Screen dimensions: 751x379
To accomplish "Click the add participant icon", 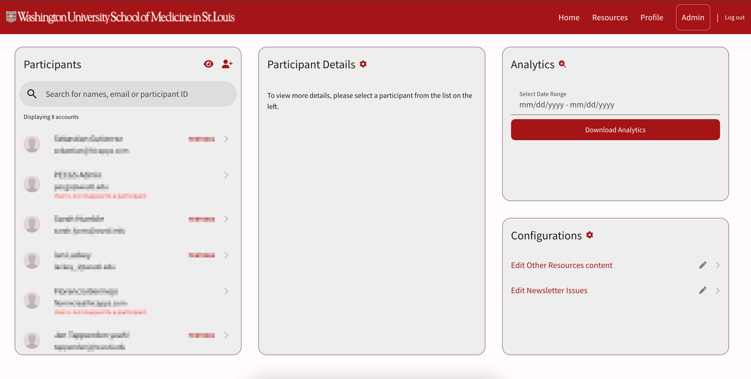I will click(x=227, y=64).
